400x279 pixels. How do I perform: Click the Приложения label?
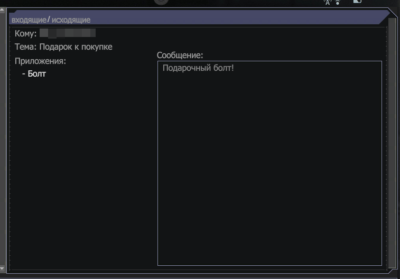[40, 61]
